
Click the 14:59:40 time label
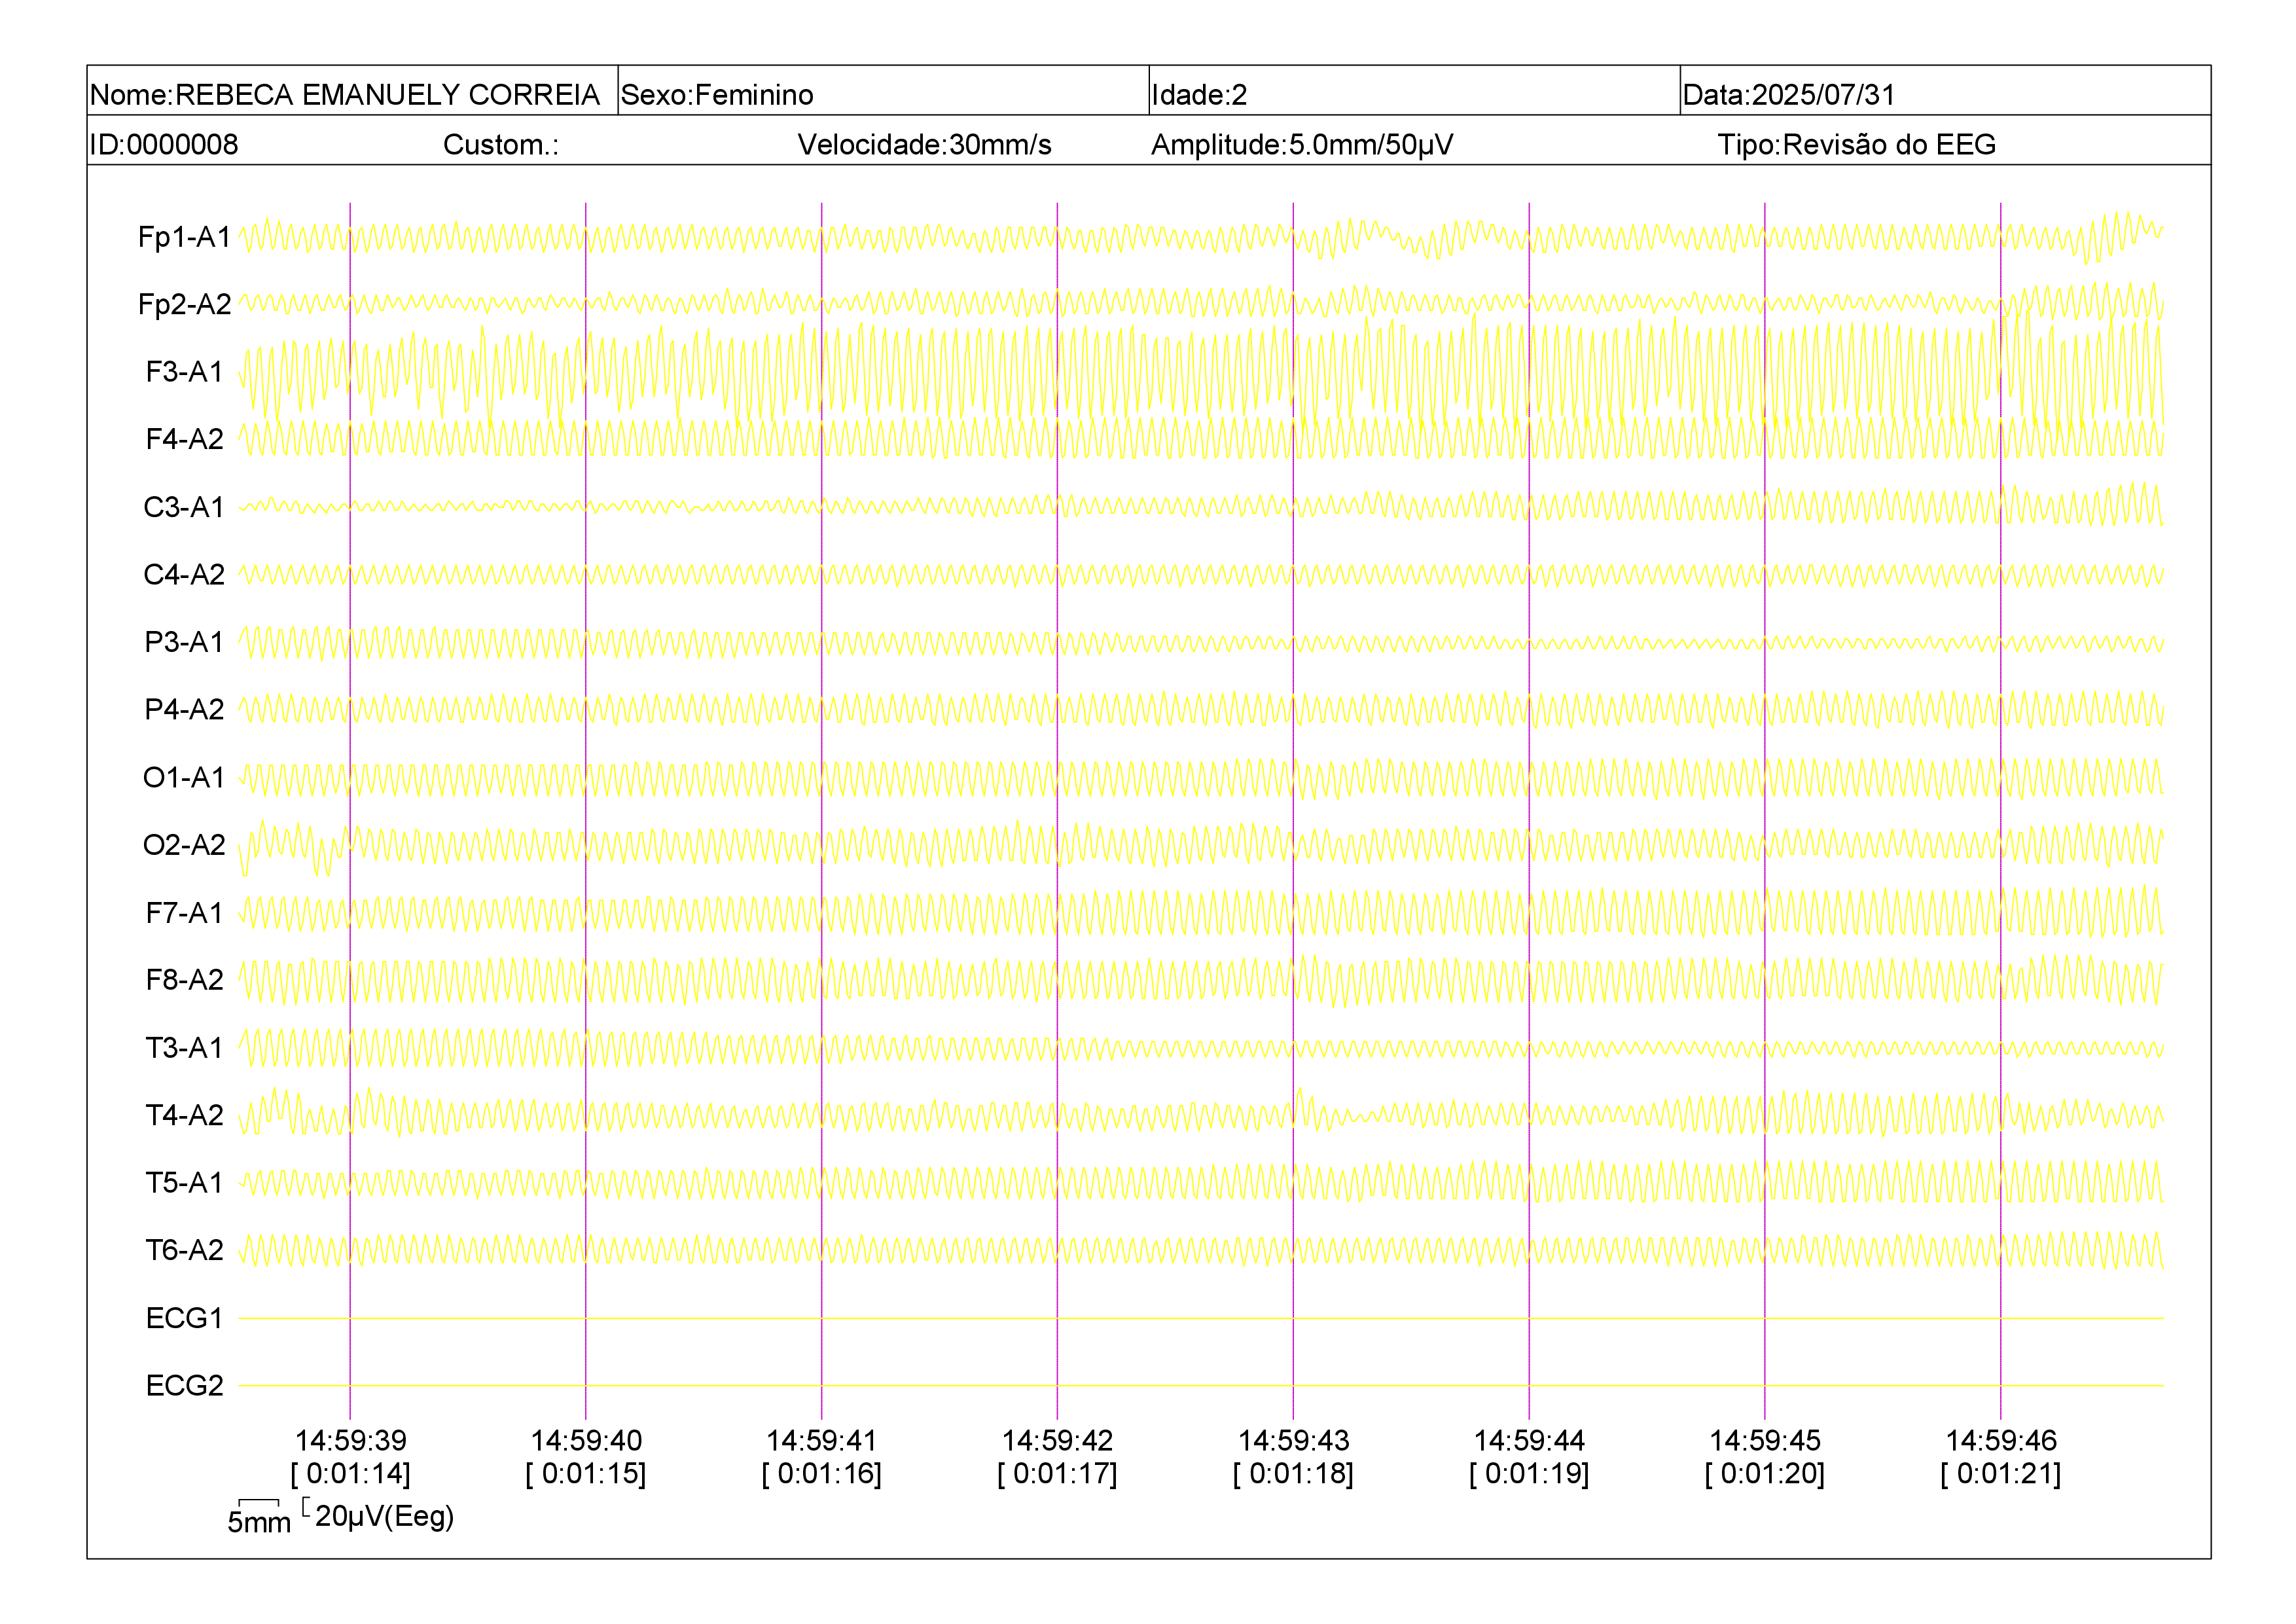click(586, 1440)
